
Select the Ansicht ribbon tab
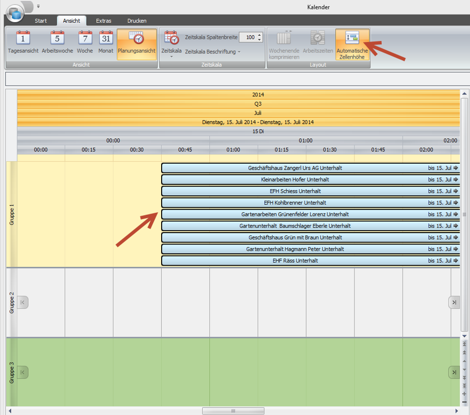tap(72, 21)
